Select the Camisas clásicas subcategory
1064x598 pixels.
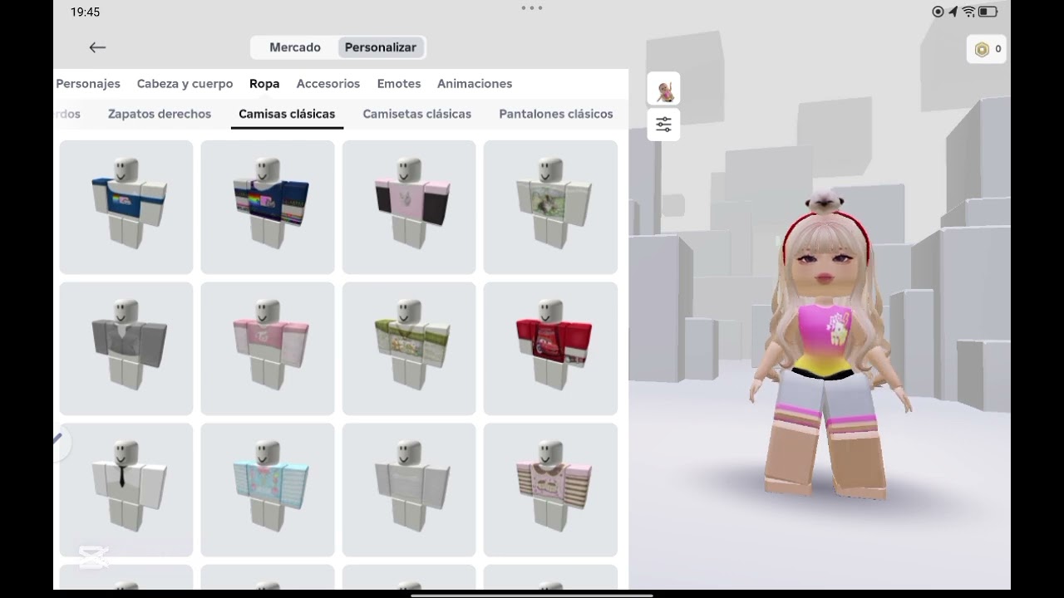[x=287, y=114]
